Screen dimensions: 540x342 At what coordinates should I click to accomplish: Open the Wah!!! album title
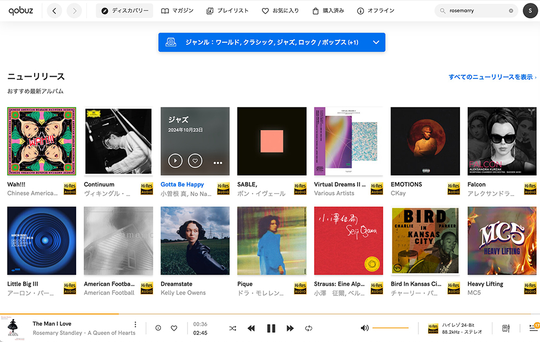coord(16,184)
